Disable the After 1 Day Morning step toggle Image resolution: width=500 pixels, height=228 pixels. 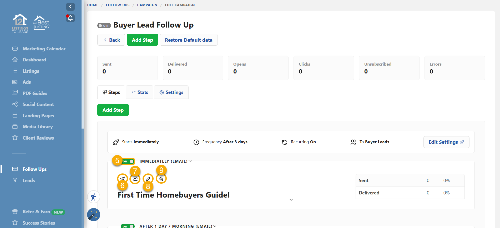(128, 226)
